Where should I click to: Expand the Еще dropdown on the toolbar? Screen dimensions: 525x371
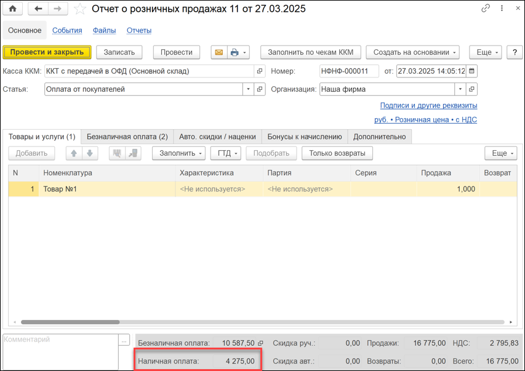click(x=485, y=52)
